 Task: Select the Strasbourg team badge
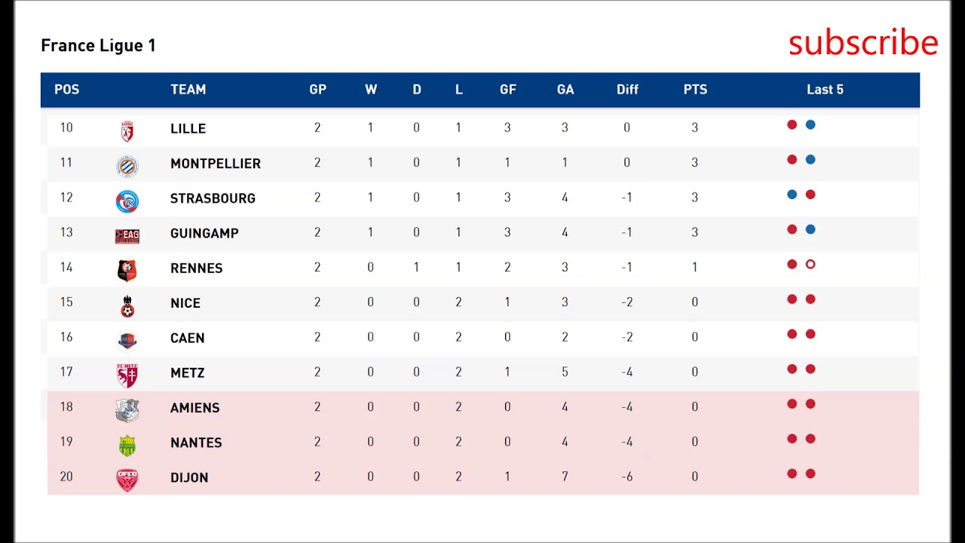click(127, 201)
